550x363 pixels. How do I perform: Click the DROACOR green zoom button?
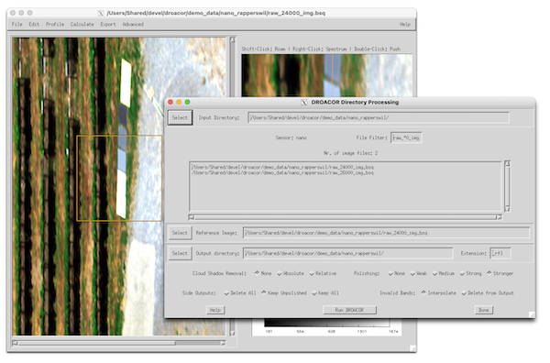click(x=187, y=102)
